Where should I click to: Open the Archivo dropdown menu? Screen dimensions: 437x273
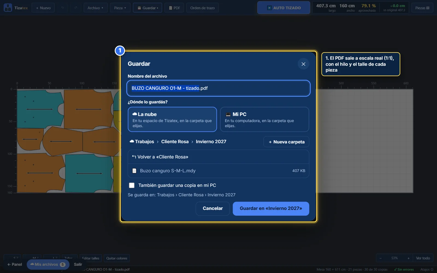coord(95,8)
